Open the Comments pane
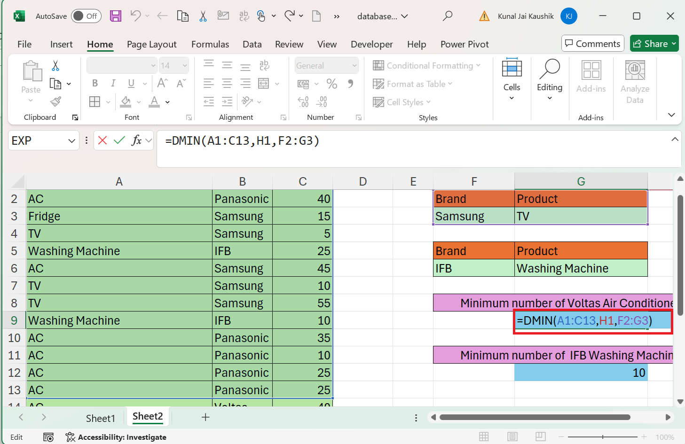This screenshot has height=444, width=685. tap(592, 43)
